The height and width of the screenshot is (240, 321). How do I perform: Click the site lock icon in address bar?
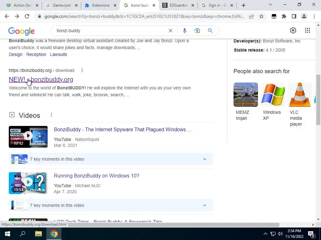(39, 16)
